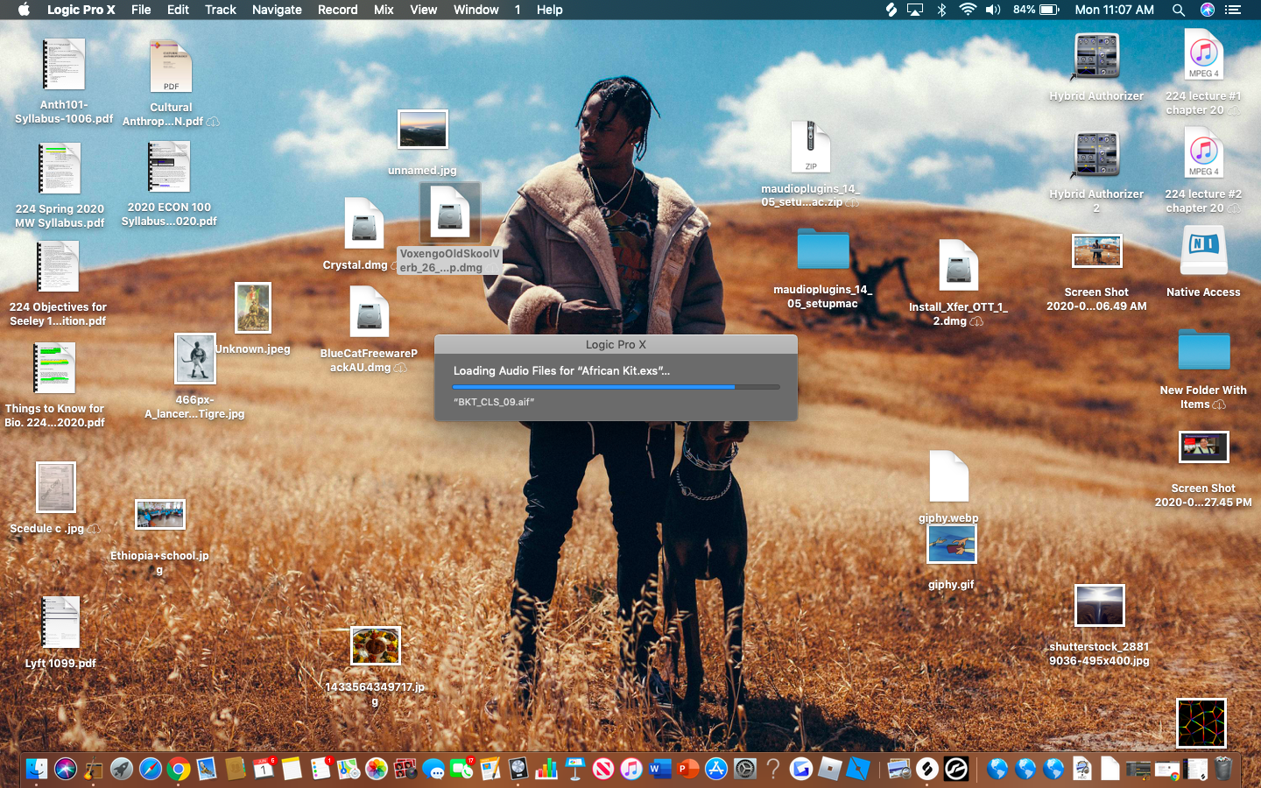Open the Logic Pro X menu
Viewport: 1261px width, 788px height.
click(x=81, y=10)
